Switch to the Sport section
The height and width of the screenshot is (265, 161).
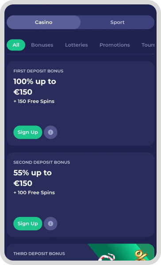click(117, 23)
